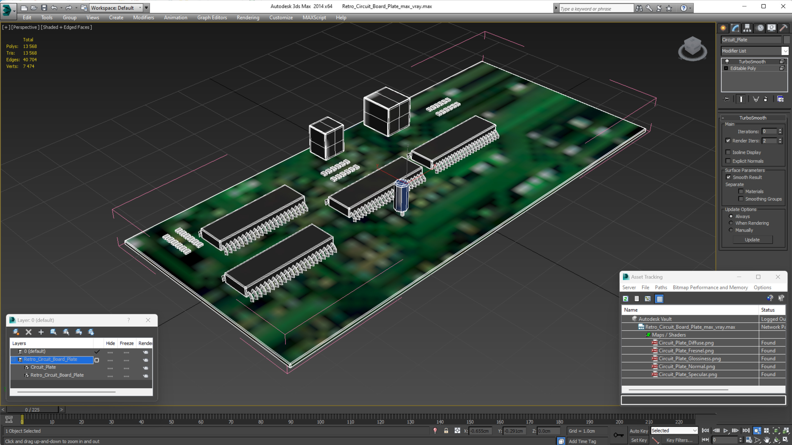Open the Rendering menu
The height and width of the screenshot is (445, 792).
[x=248, y=17]
